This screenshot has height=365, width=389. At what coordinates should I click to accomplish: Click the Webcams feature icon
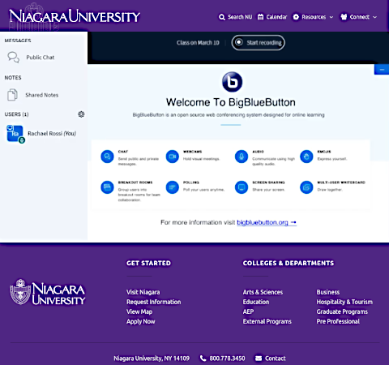[173, 157]
